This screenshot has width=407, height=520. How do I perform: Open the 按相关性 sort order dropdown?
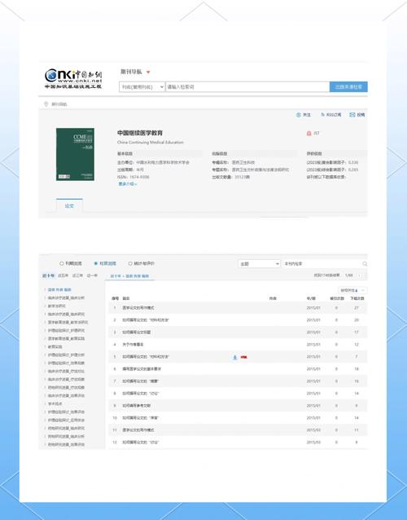tap(352, 290)
